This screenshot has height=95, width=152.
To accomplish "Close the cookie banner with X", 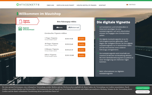I will coord(151,86).
